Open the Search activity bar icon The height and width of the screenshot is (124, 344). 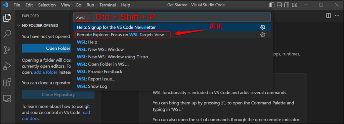point(7,34)
